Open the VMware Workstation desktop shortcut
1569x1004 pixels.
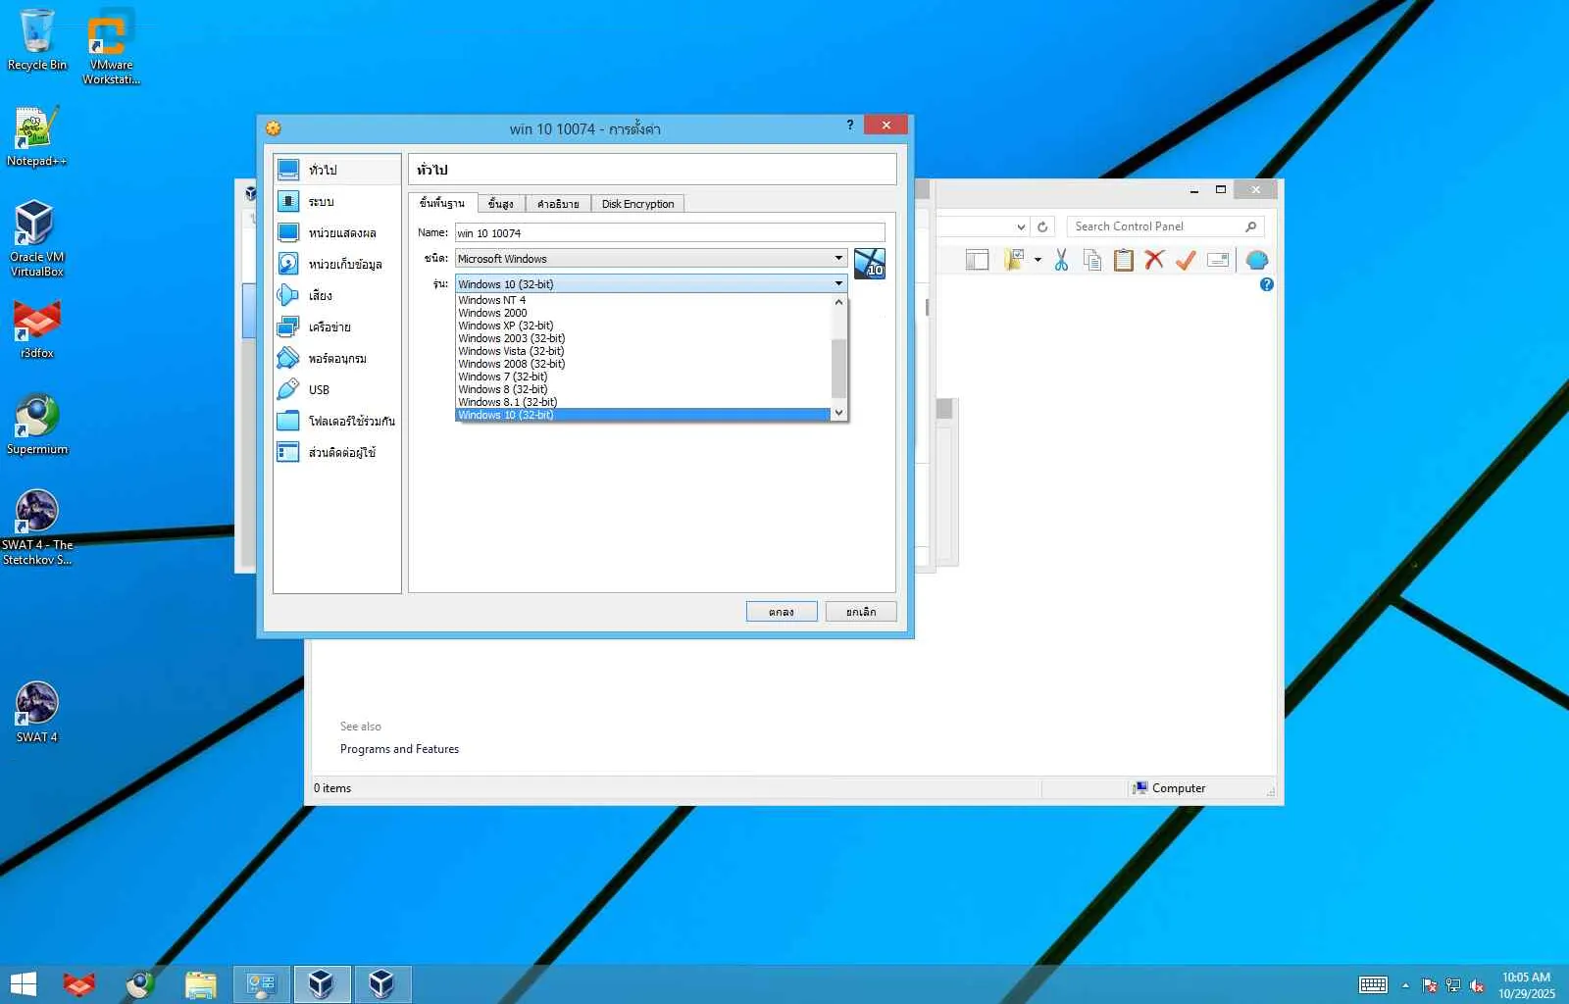coord(111,48)
